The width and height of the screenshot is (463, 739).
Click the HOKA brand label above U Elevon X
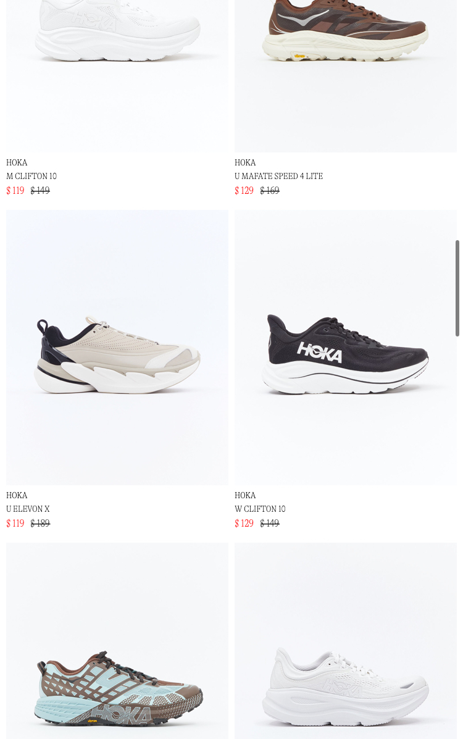coord(17,495)
